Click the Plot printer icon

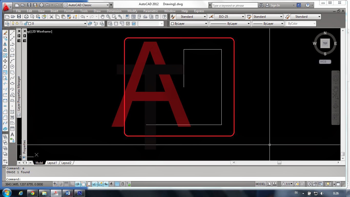(x=26, y=17)
